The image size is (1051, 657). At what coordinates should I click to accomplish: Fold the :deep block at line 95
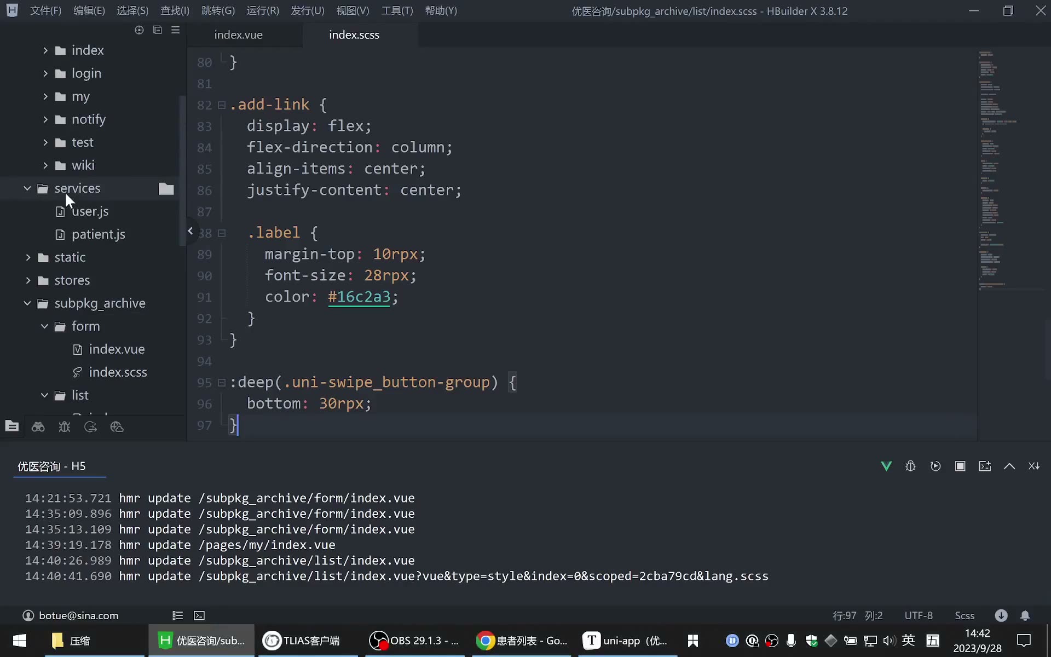222,382
